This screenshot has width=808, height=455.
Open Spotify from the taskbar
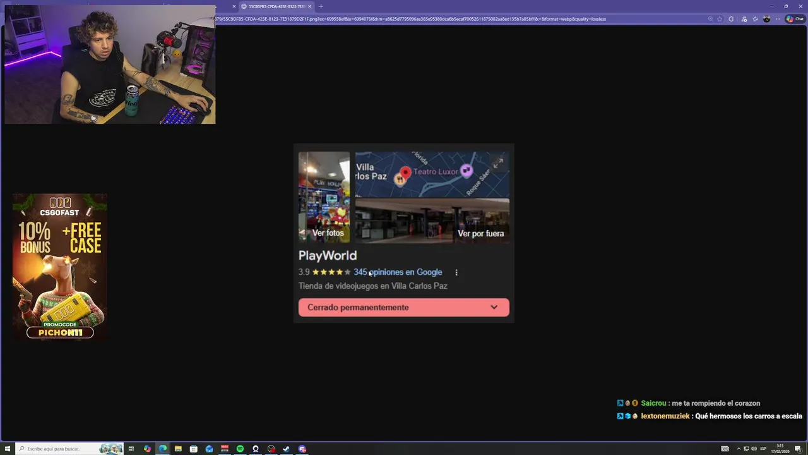pos(240,449)
